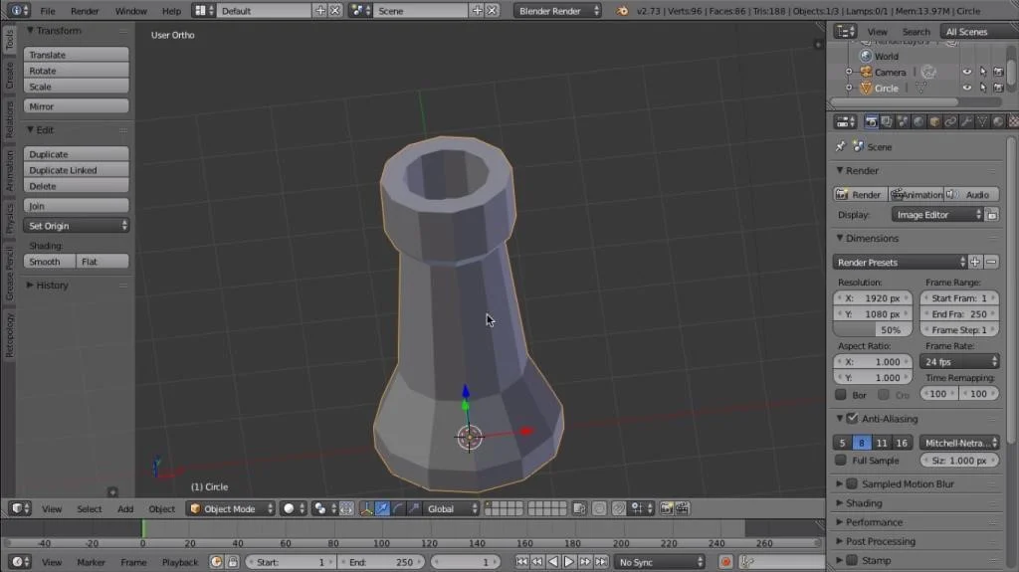This screenshot has height=572, width=1019.
Task: Click the 50% resolution percentage slider
Action: click(x=872, y=330)
